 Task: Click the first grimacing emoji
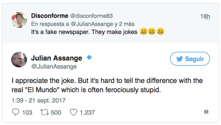point(143,32)
